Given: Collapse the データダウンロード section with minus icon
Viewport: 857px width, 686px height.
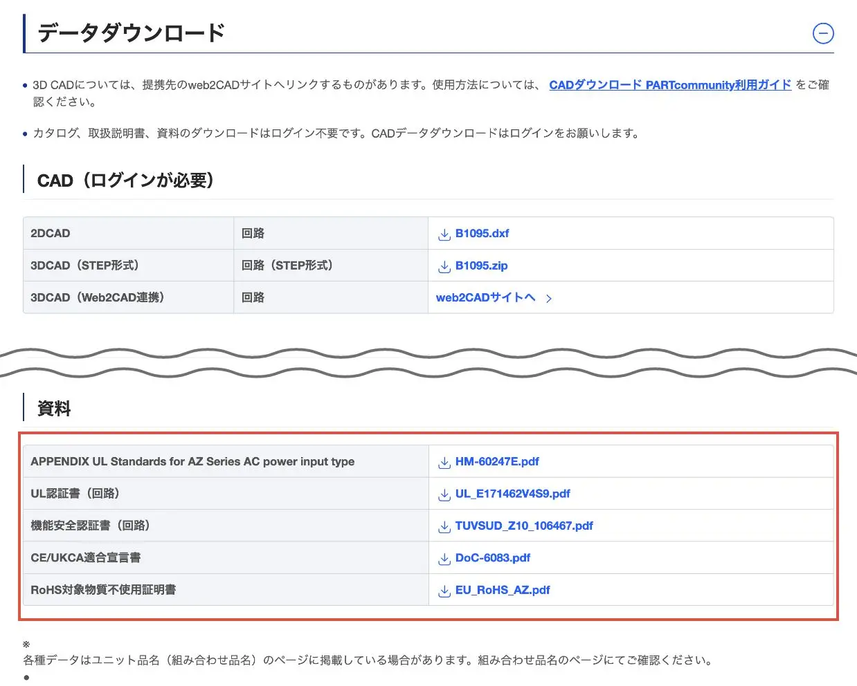Looking at the screenshot, I should click(822, 33).
